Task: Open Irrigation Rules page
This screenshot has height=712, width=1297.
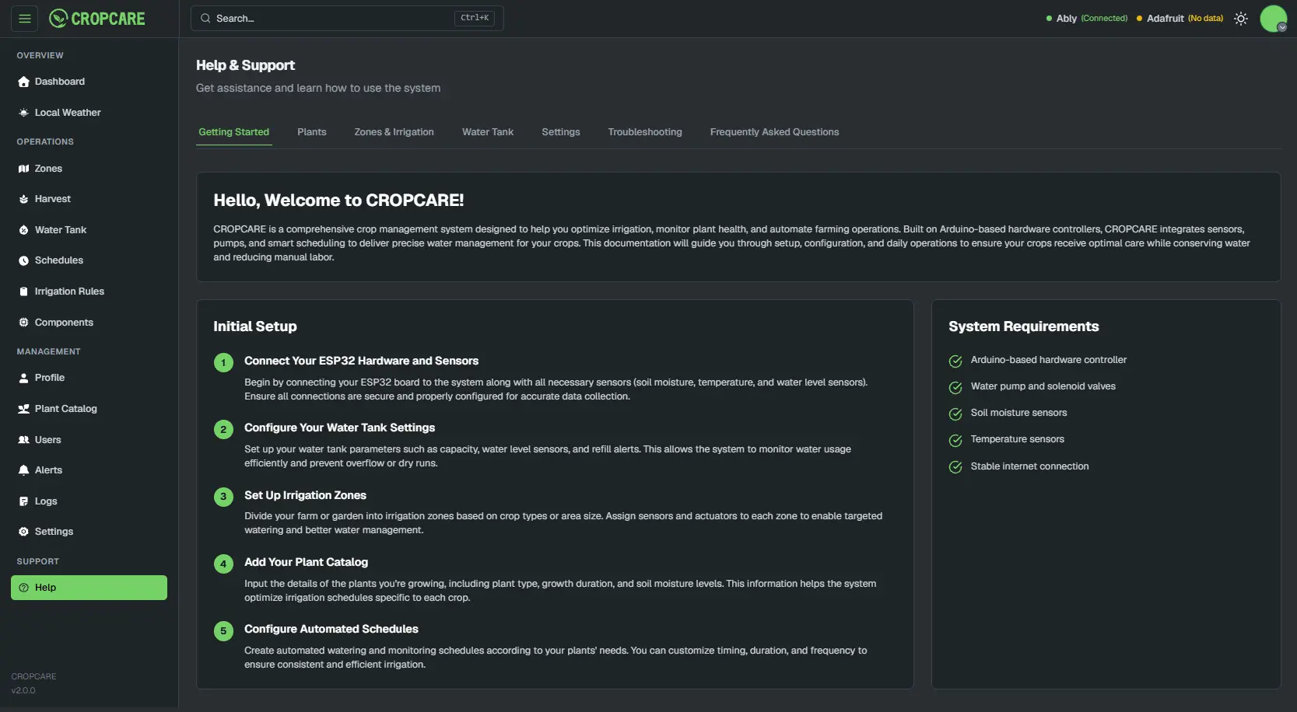Action: tap(89, 291)
